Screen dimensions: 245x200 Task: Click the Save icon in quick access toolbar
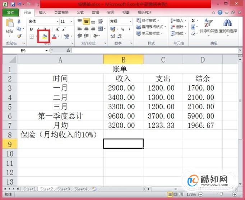(13, 4)
